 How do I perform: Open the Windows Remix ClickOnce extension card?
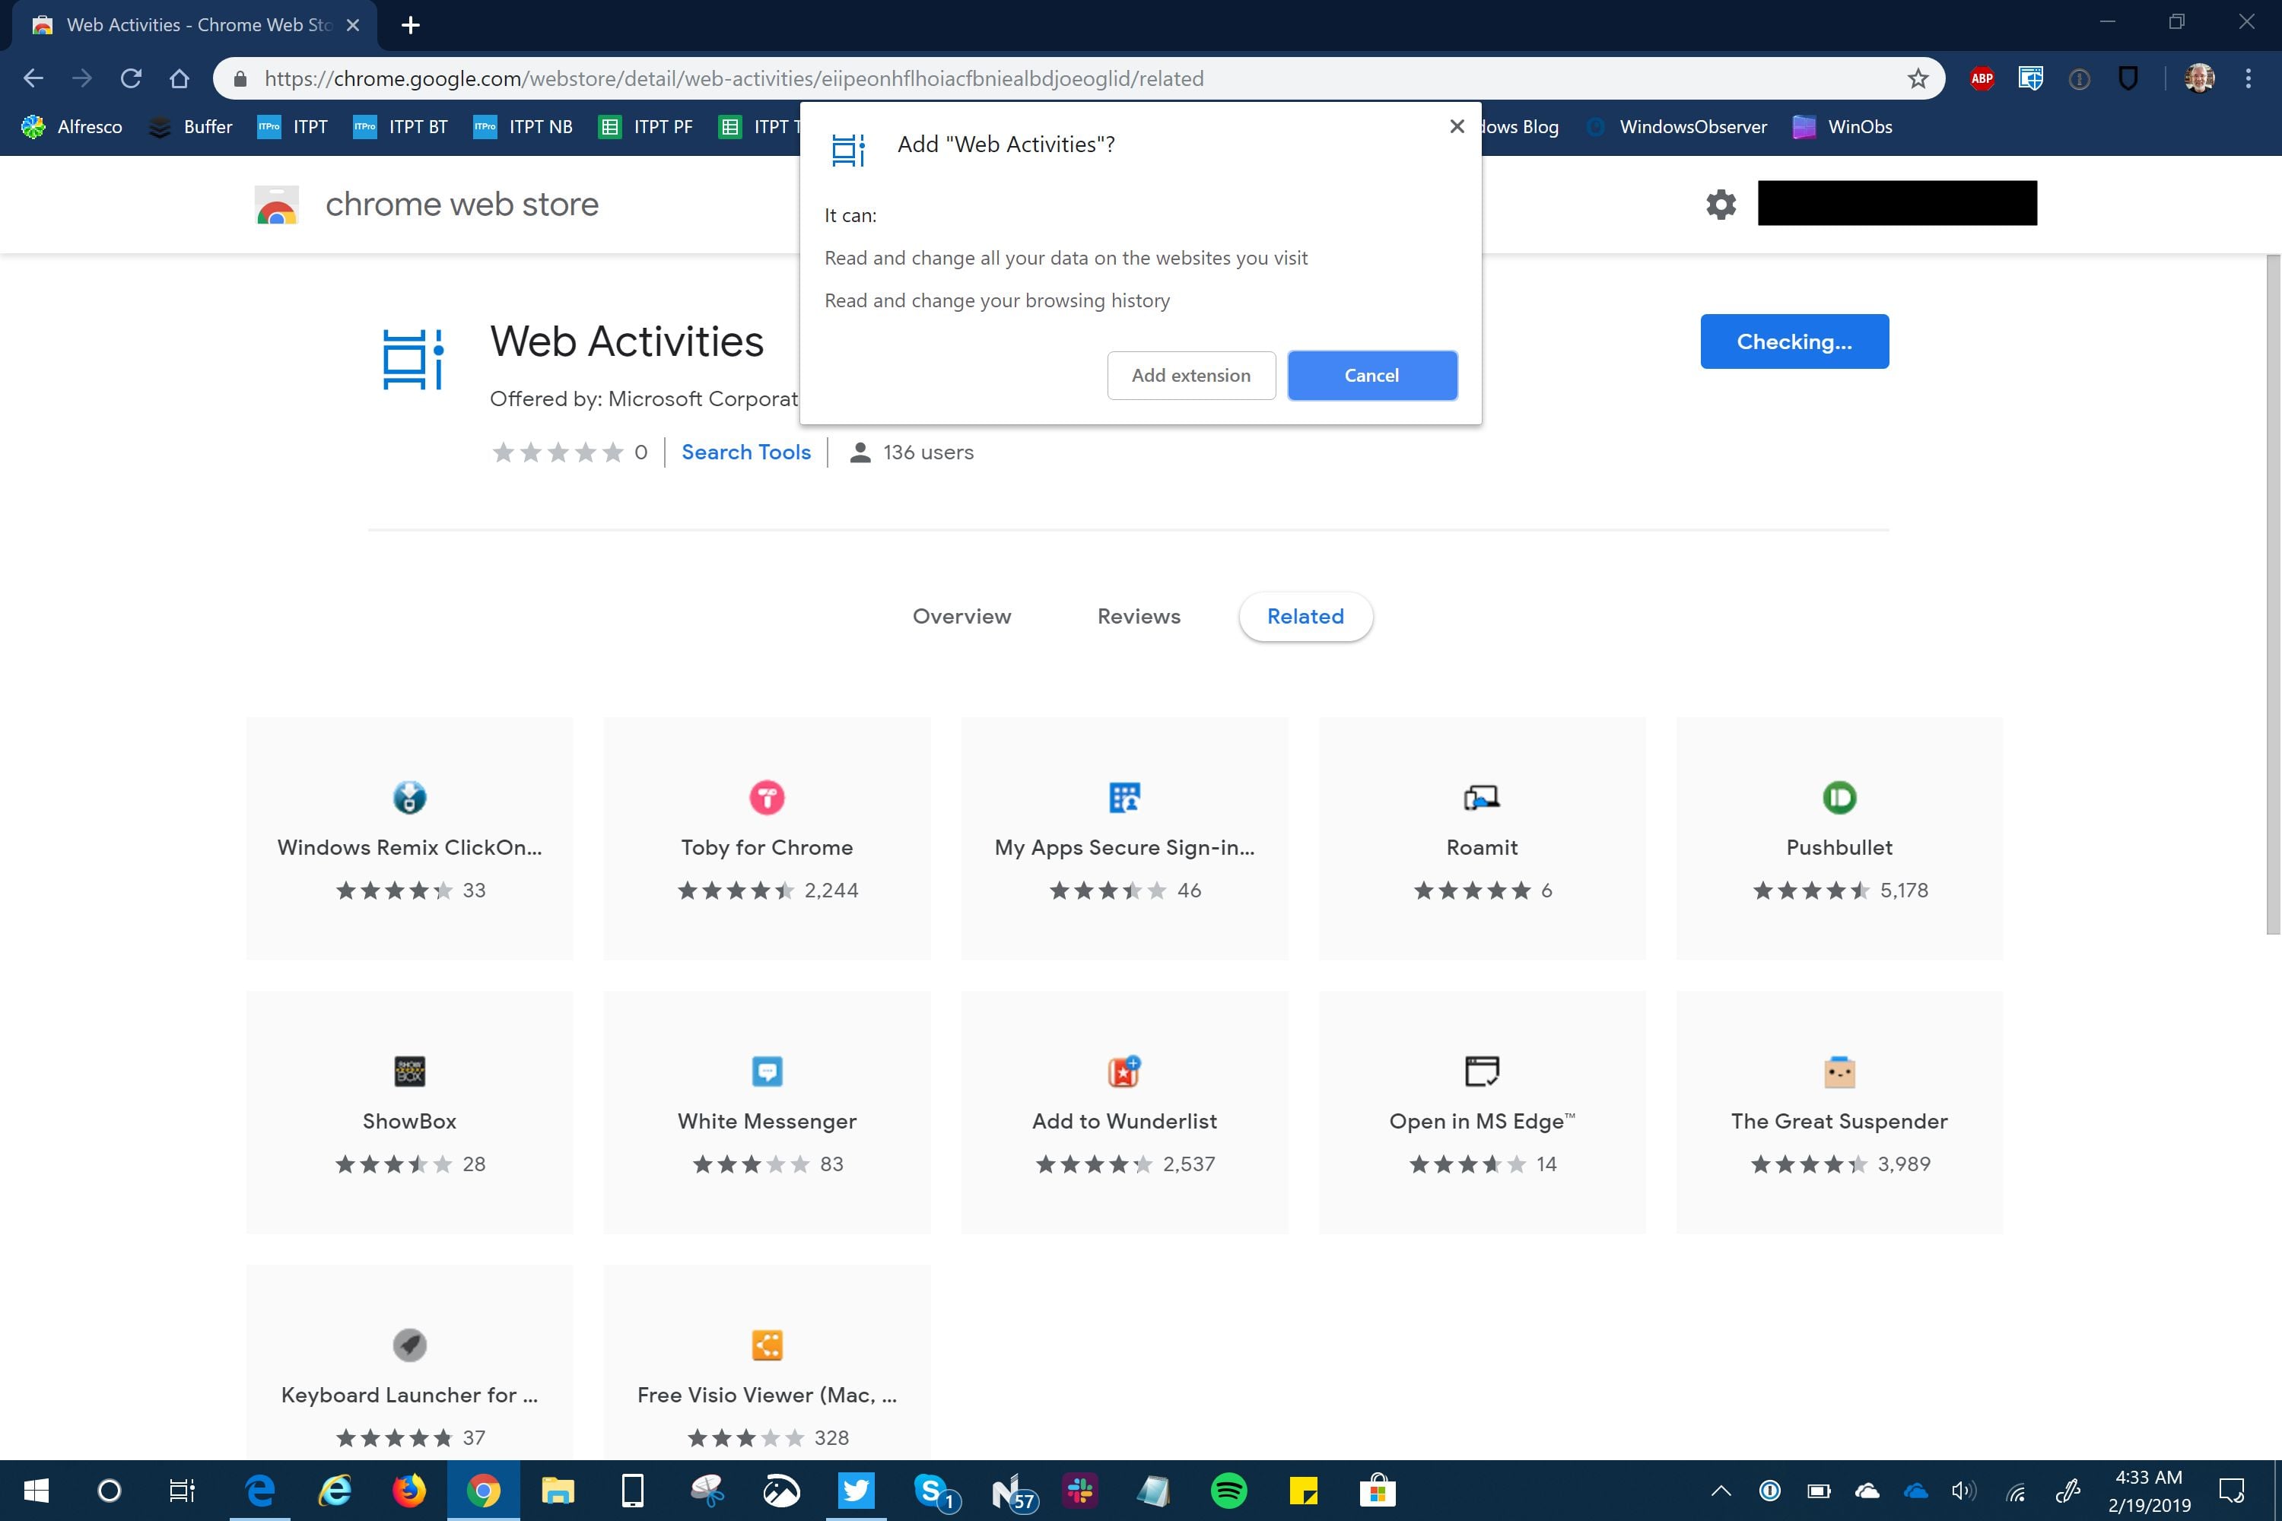click(409, 839)
